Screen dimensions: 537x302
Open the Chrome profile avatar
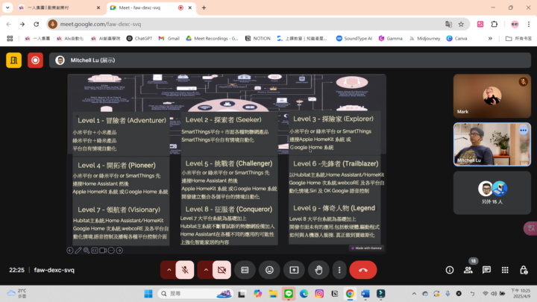[515, 25]
